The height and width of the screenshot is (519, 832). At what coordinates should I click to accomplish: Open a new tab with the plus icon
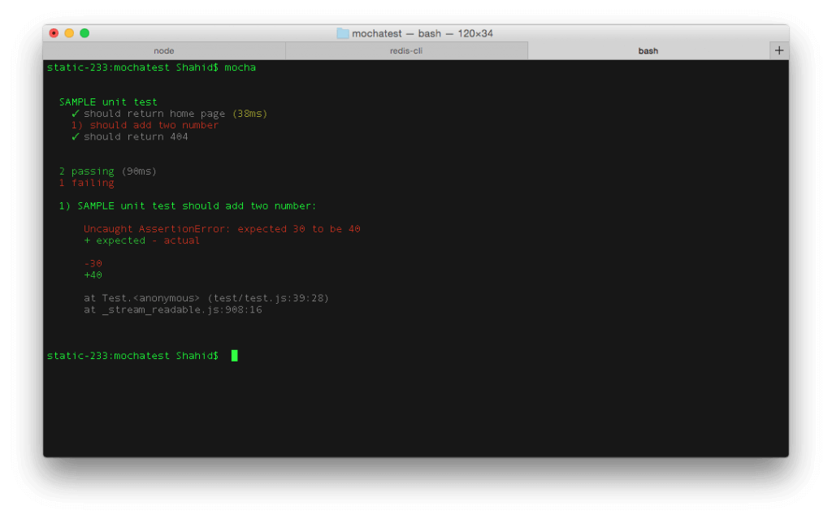tap(778, 49)
